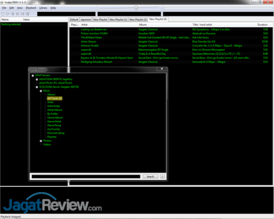Click the question mark help button
274x219 pixels.
click(x=162, y=176)
